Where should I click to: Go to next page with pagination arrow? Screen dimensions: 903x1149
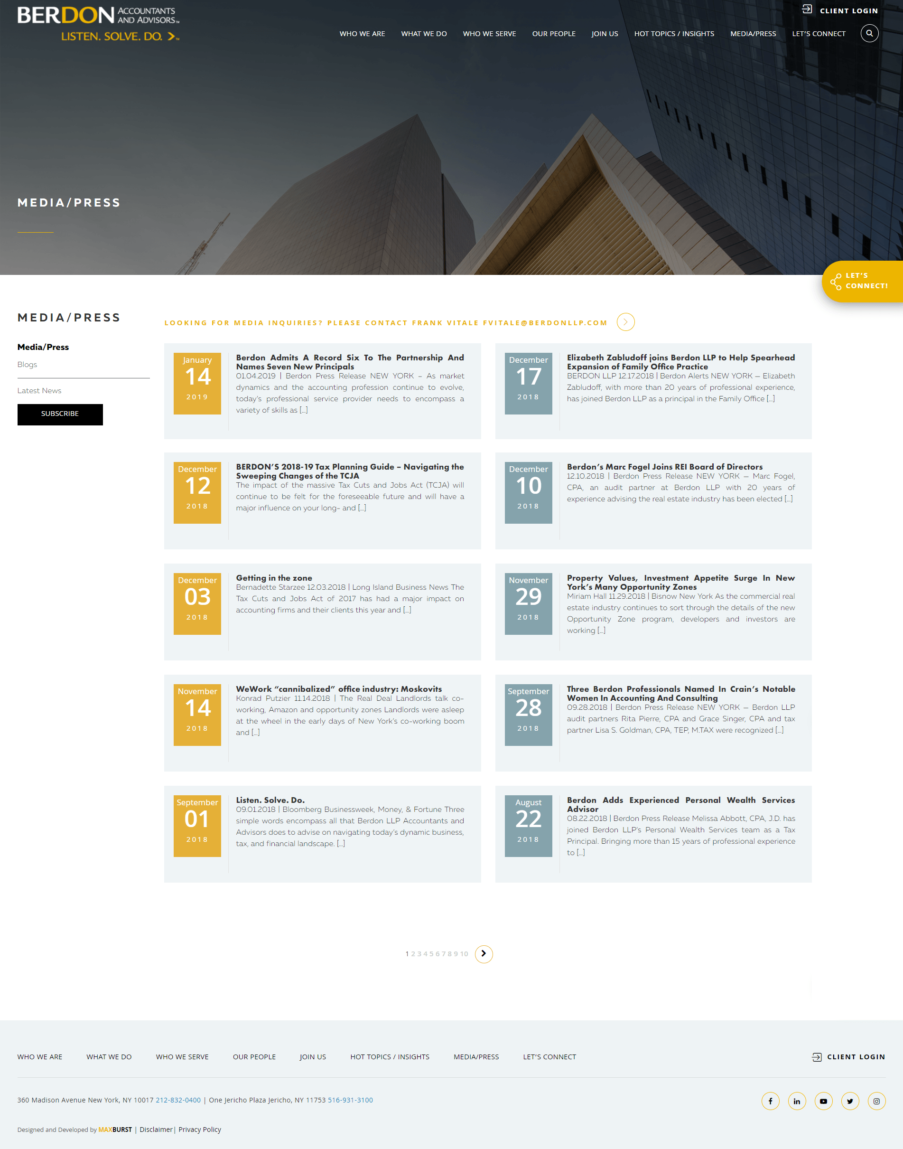[x=484, y=954]
